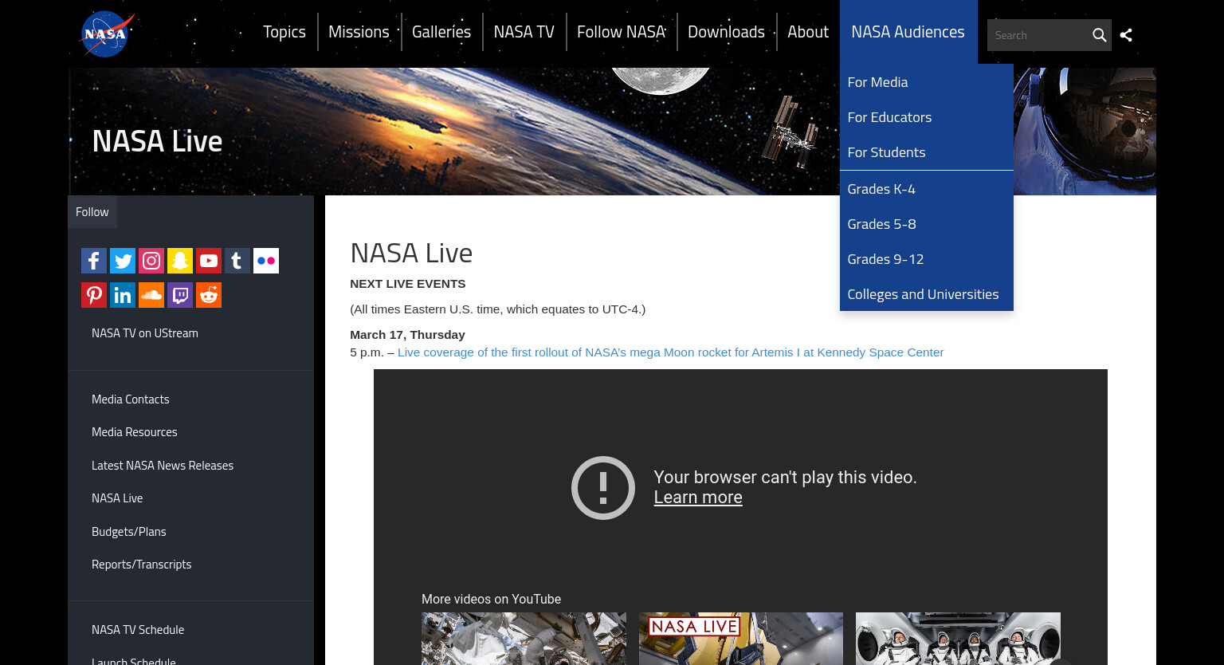1224x665 pixels.
Task: Click the 'NEXT LIVE EVENTS' heading text
Action: (x=408, y=284)
